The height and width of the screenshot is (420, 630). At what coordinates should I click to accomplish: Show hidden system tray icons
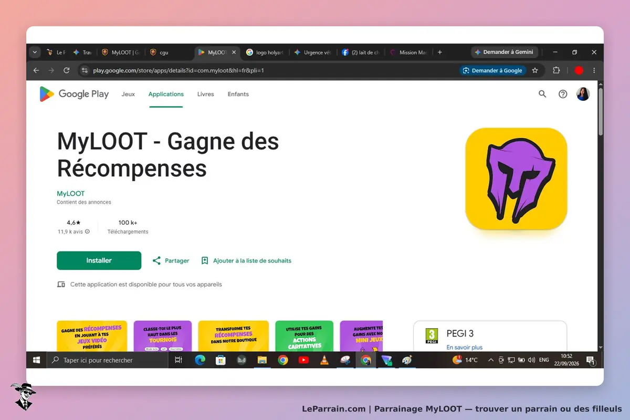[x=491, y=360]
